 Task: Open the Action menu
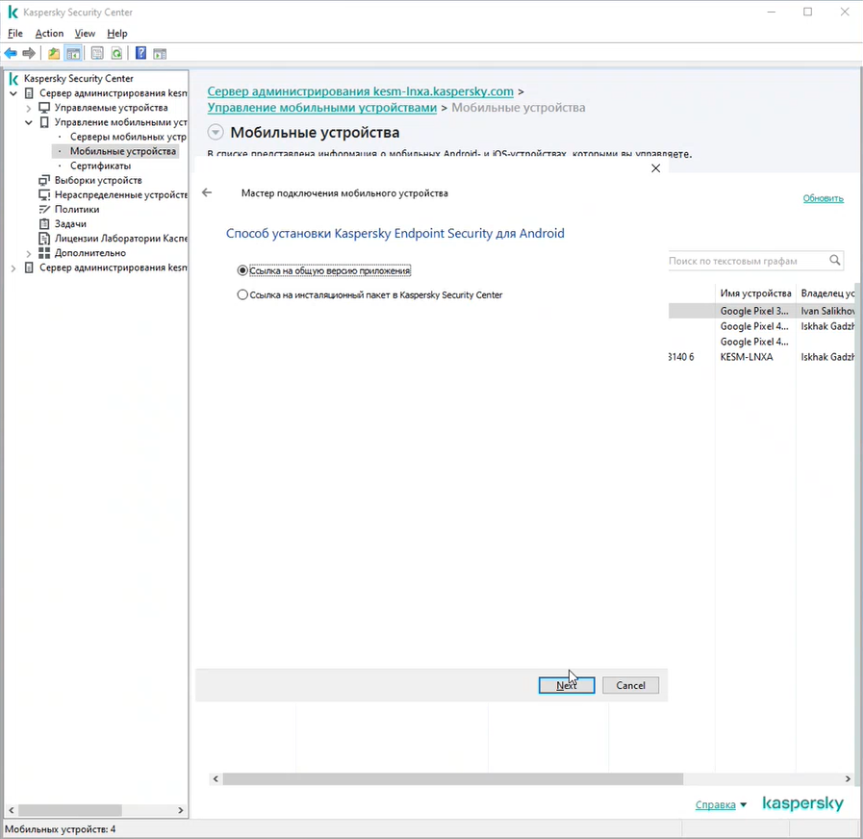point(49,33)
